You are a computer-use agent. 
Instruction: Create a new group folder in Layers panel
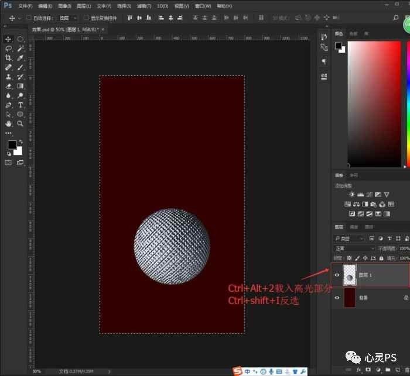click(x=388, y=370)
